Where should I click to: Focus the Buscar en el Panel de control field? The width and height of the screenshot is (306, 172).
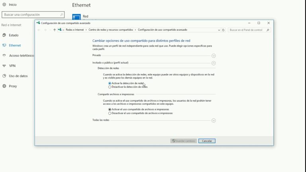point(249,30)
